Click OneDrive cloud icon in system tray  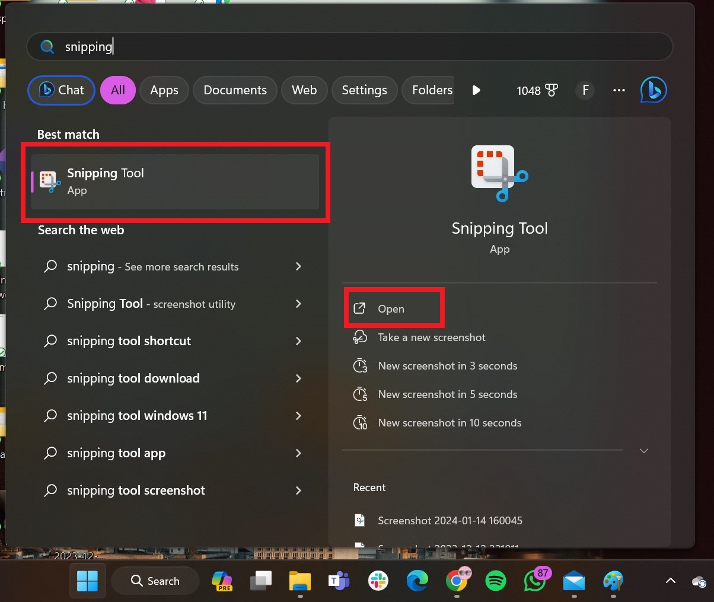pyautogui.click(x=699, y=581)
